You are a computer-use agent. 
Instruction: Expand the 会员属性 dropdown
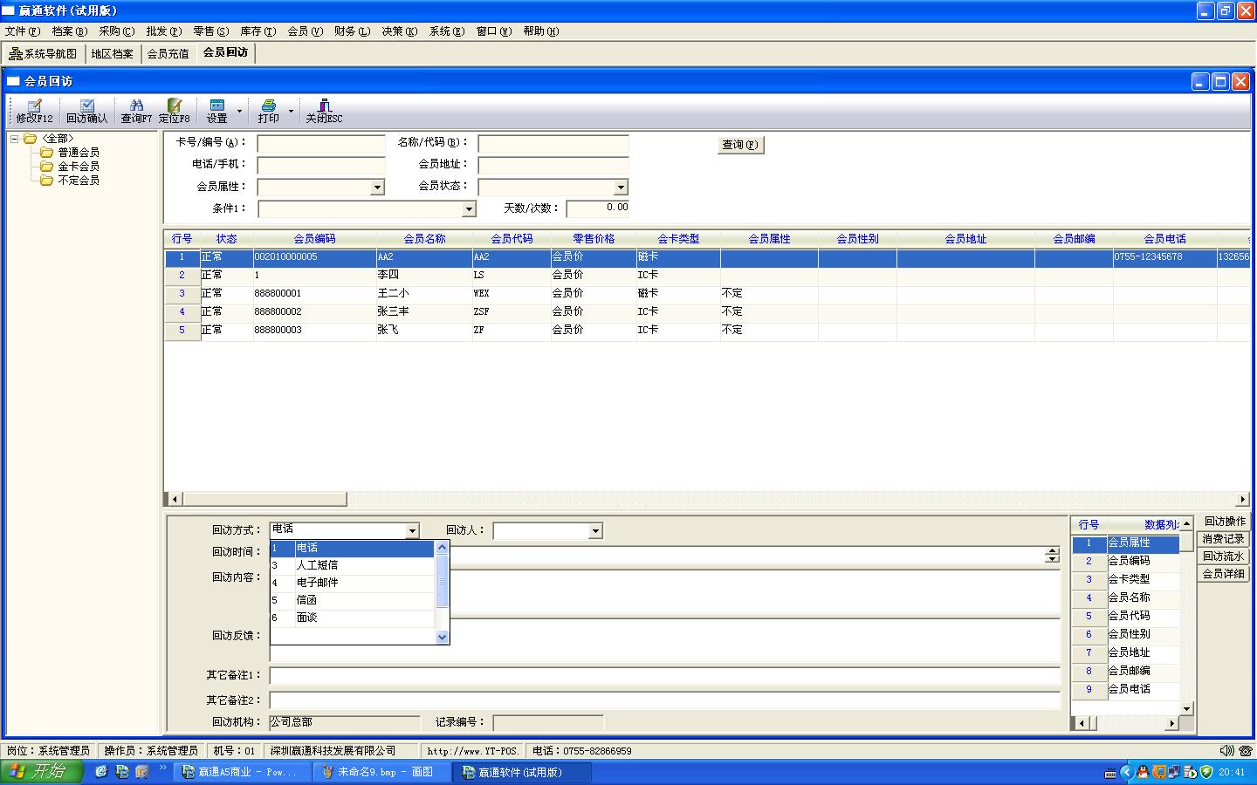click(x=377, y=188)
